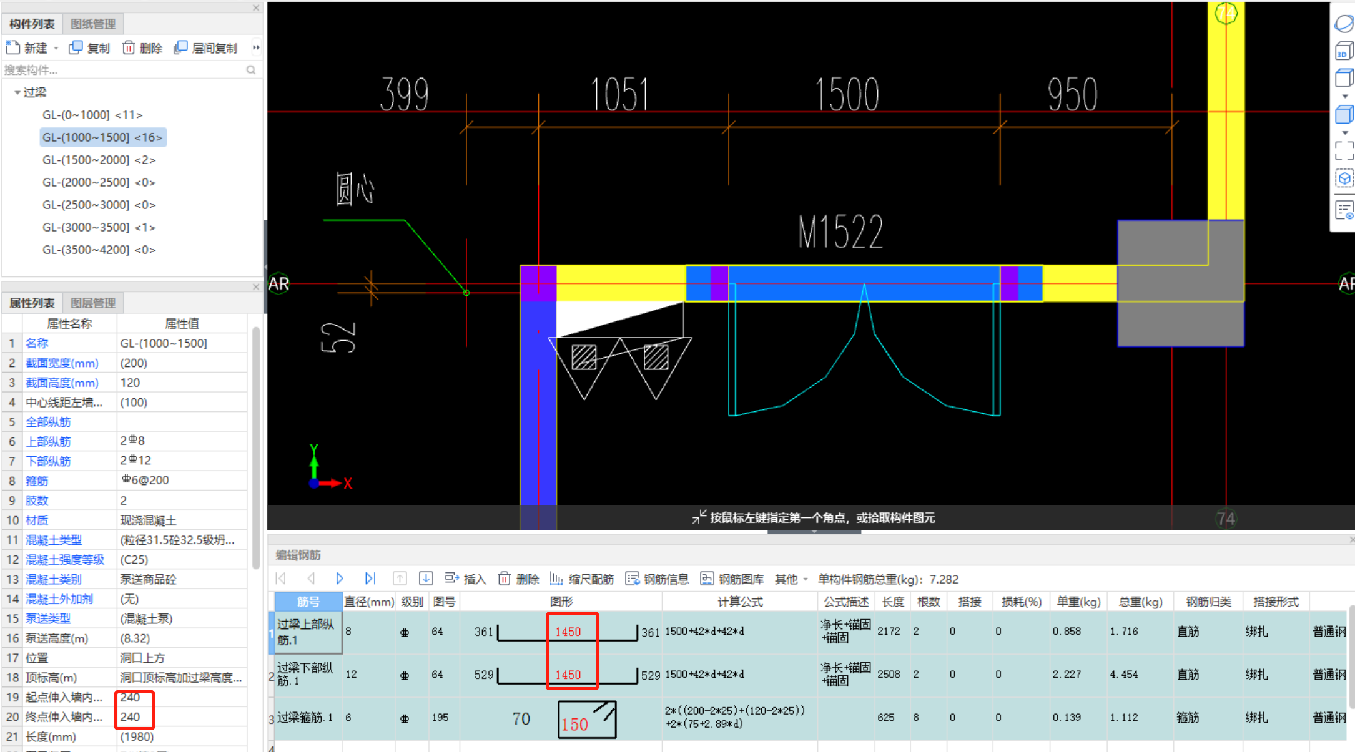Collapse the 过梁 tree node
Screen dimensions: 1355x752
point(17,92)
